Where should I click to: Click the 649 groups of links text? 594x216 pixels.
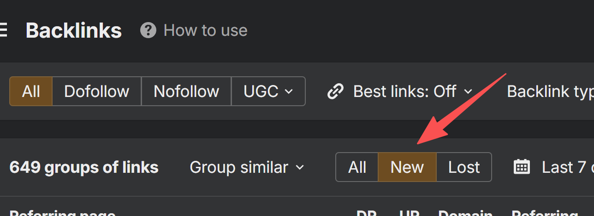pos(84,167)
